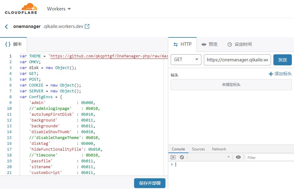The image size is (294, 189).
Task: Show the console sidebar panel icon
Action: coord(173,157)
